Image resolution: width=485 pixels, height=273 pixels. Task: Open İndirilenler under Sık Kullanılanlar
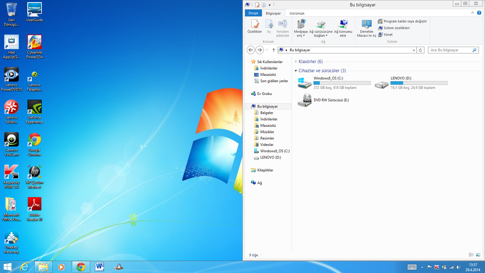click(x=266, y=68)
